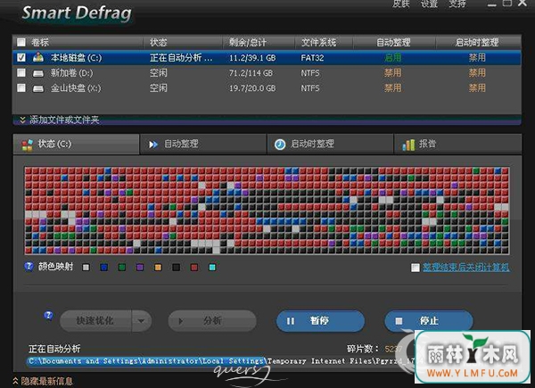Viewport: 535px width, 388px height.
Task: Enable shutdown-after-defrag checkbox
Action: pos(416,268)
